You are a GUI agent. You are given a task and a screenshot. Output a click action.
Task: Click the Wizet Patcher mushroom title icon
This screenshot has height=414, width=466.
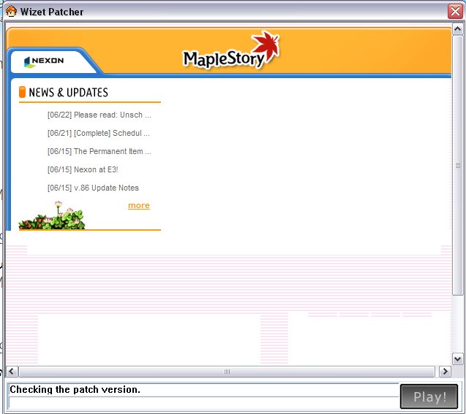coord(11,11)
